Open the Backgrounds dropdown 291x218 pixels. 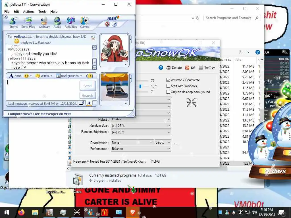pos(69,76)
